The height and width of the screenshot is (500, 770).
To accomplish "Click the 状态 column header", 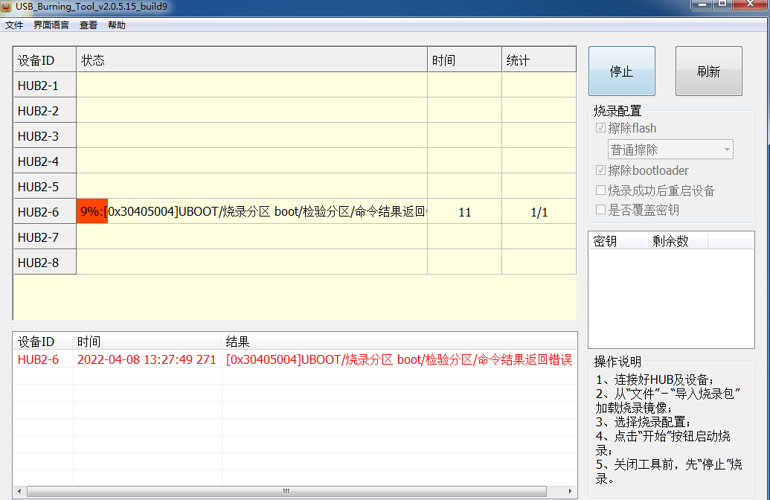I will click(252, 60).
